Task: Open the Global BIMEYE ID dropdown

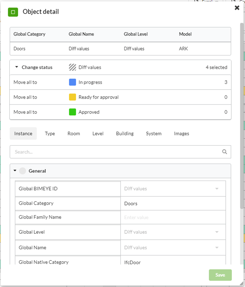Action: click(x=173, y=189)
